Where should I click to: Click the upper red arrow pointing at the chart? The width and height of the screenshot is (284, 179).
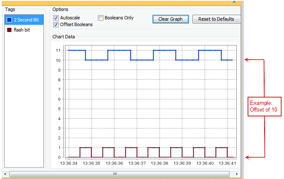[x=249, y=60]
